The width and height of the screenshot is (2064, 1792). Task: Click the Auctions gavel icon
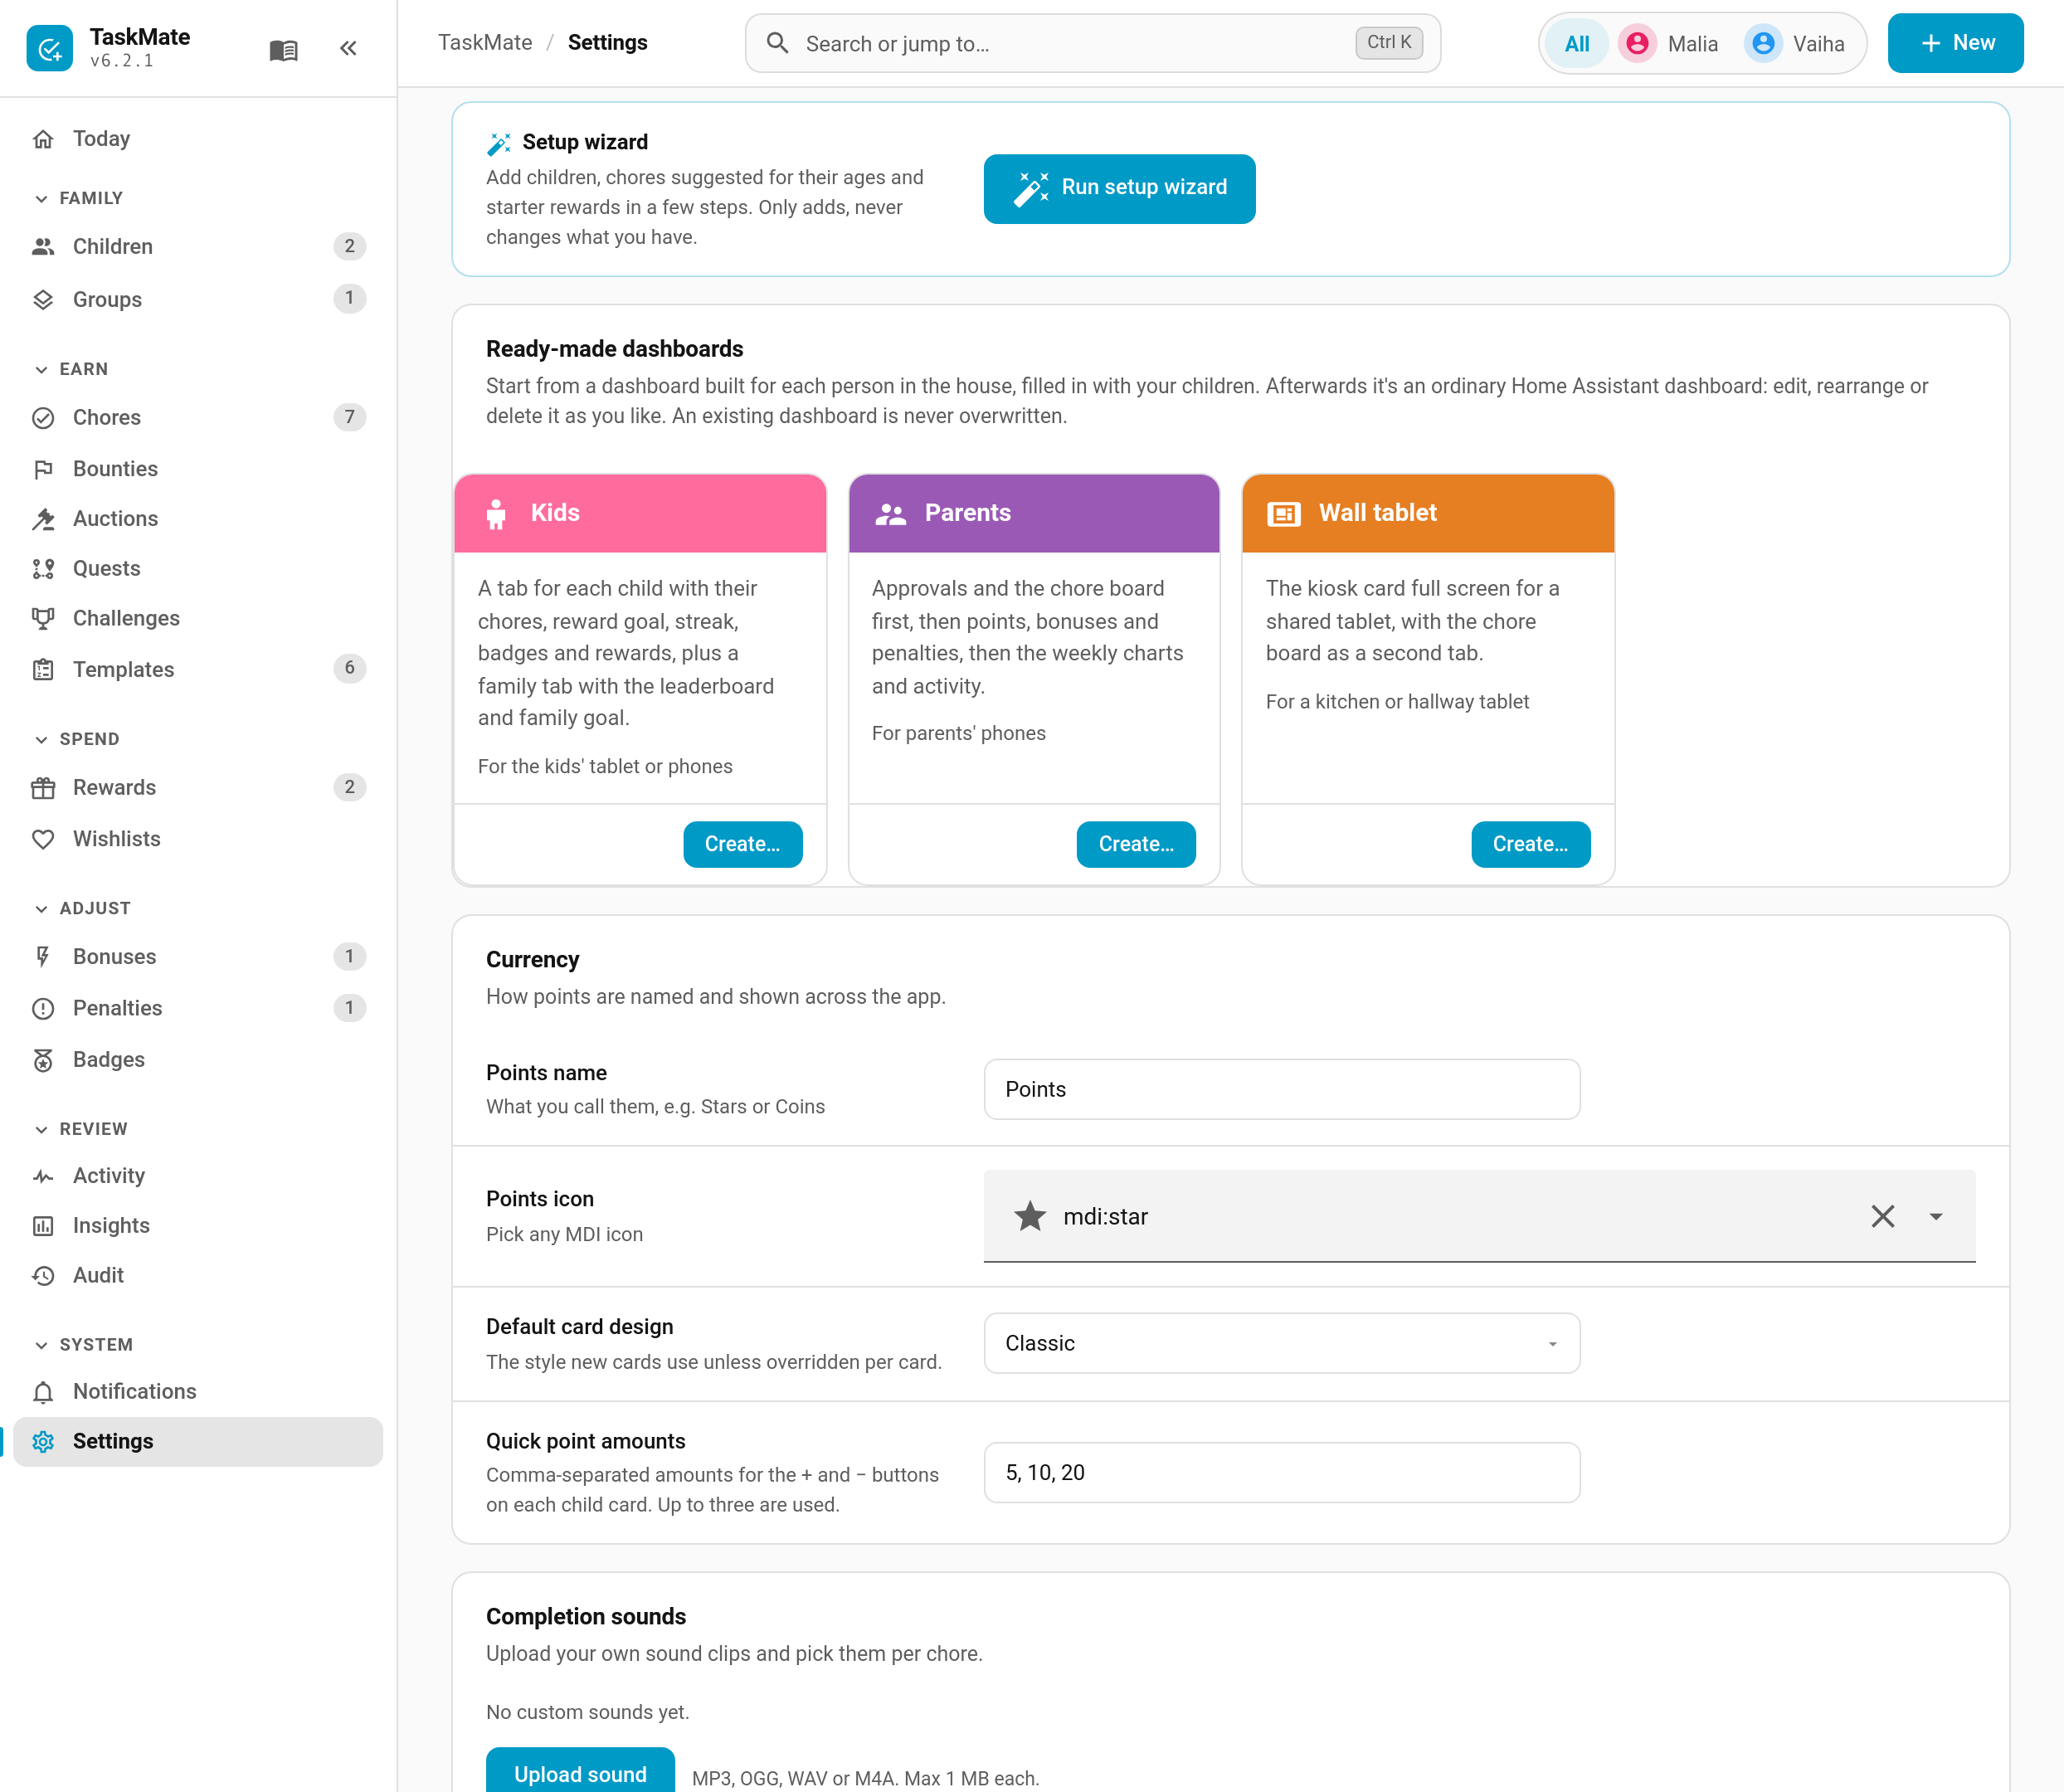pyautogui.click(x=43, y=519)
